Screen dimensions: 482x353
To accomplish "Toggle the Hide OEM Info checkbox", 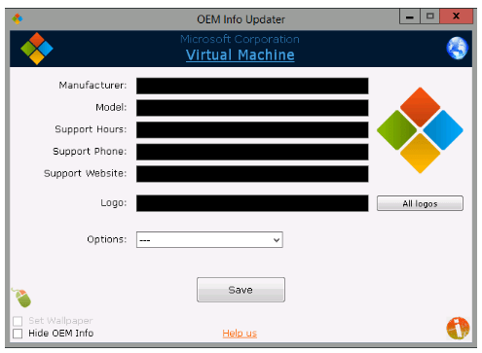I will point(18,334).
